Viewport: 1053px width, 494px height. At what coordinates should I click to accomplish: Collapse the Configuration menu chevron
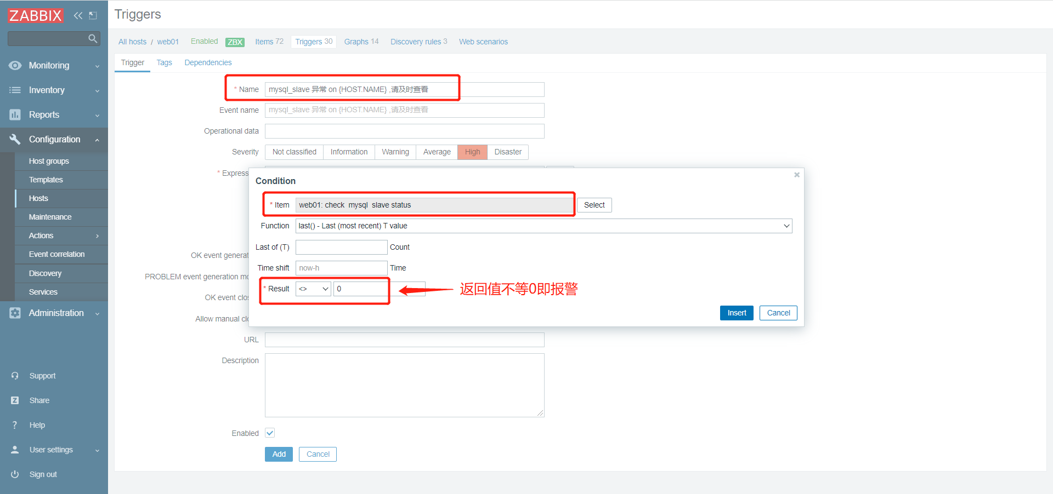pos(97,140)
